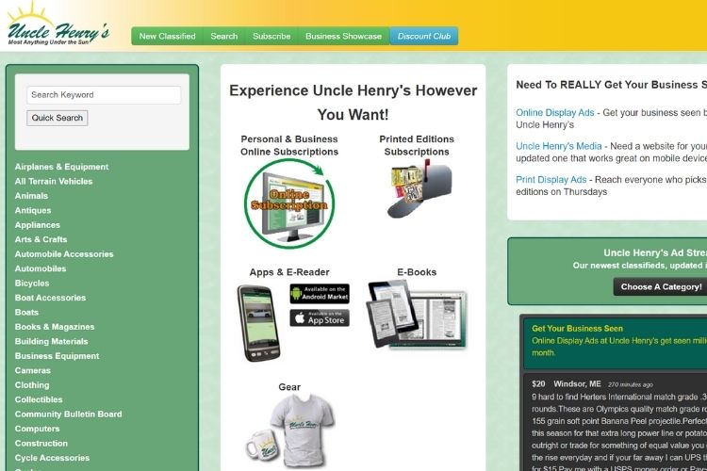This screenshot has height=471, width=707.
Task: Go to the Subscribe nav item
Action: pyautogui.click(x=271, y=36)
